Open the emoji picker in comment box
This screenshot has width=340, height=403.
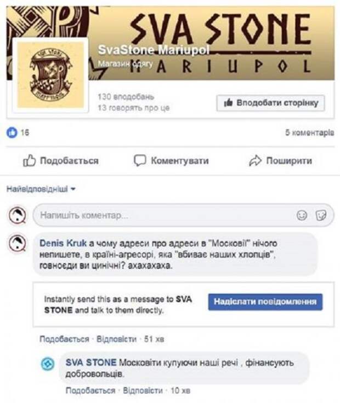pos(302,215)
